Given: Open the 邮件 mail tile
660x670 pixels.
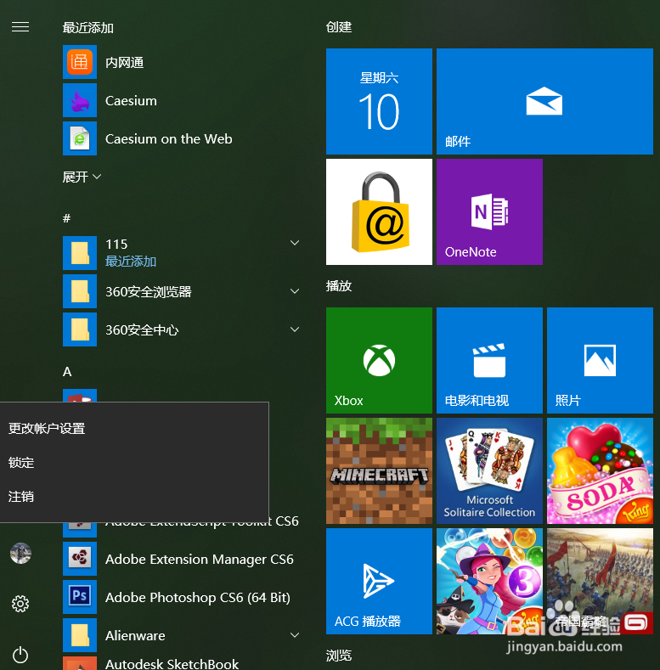Looking at the screenshot, I should coord(544,101).
